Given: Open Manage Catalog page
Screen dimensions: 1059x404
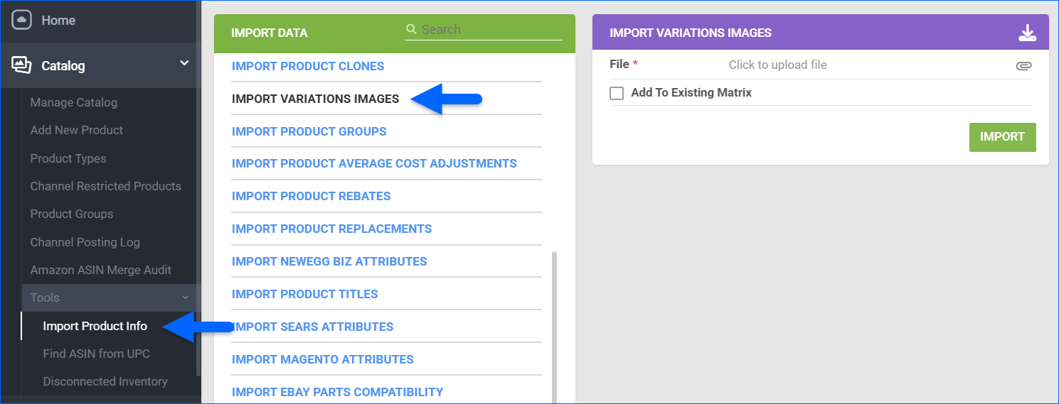Looking at the screenshot, I should coord(73,102).
